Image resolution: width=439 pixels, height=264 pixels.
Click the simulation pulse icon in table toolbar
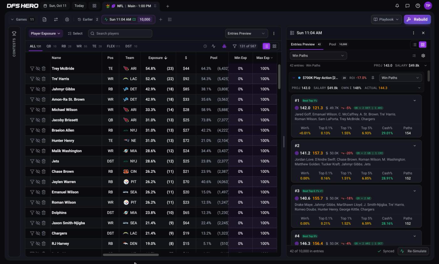tap(214, 46)
